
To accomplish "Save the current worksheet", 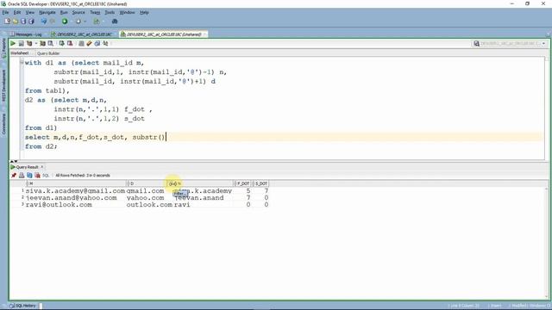I will click(23, 22).
